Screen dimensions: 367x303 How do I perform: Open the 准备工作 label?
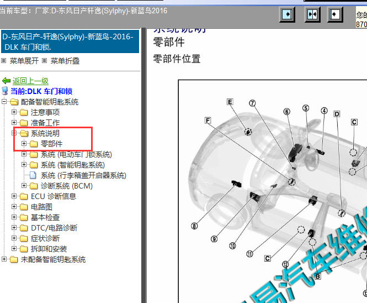(x=45, y=123)
